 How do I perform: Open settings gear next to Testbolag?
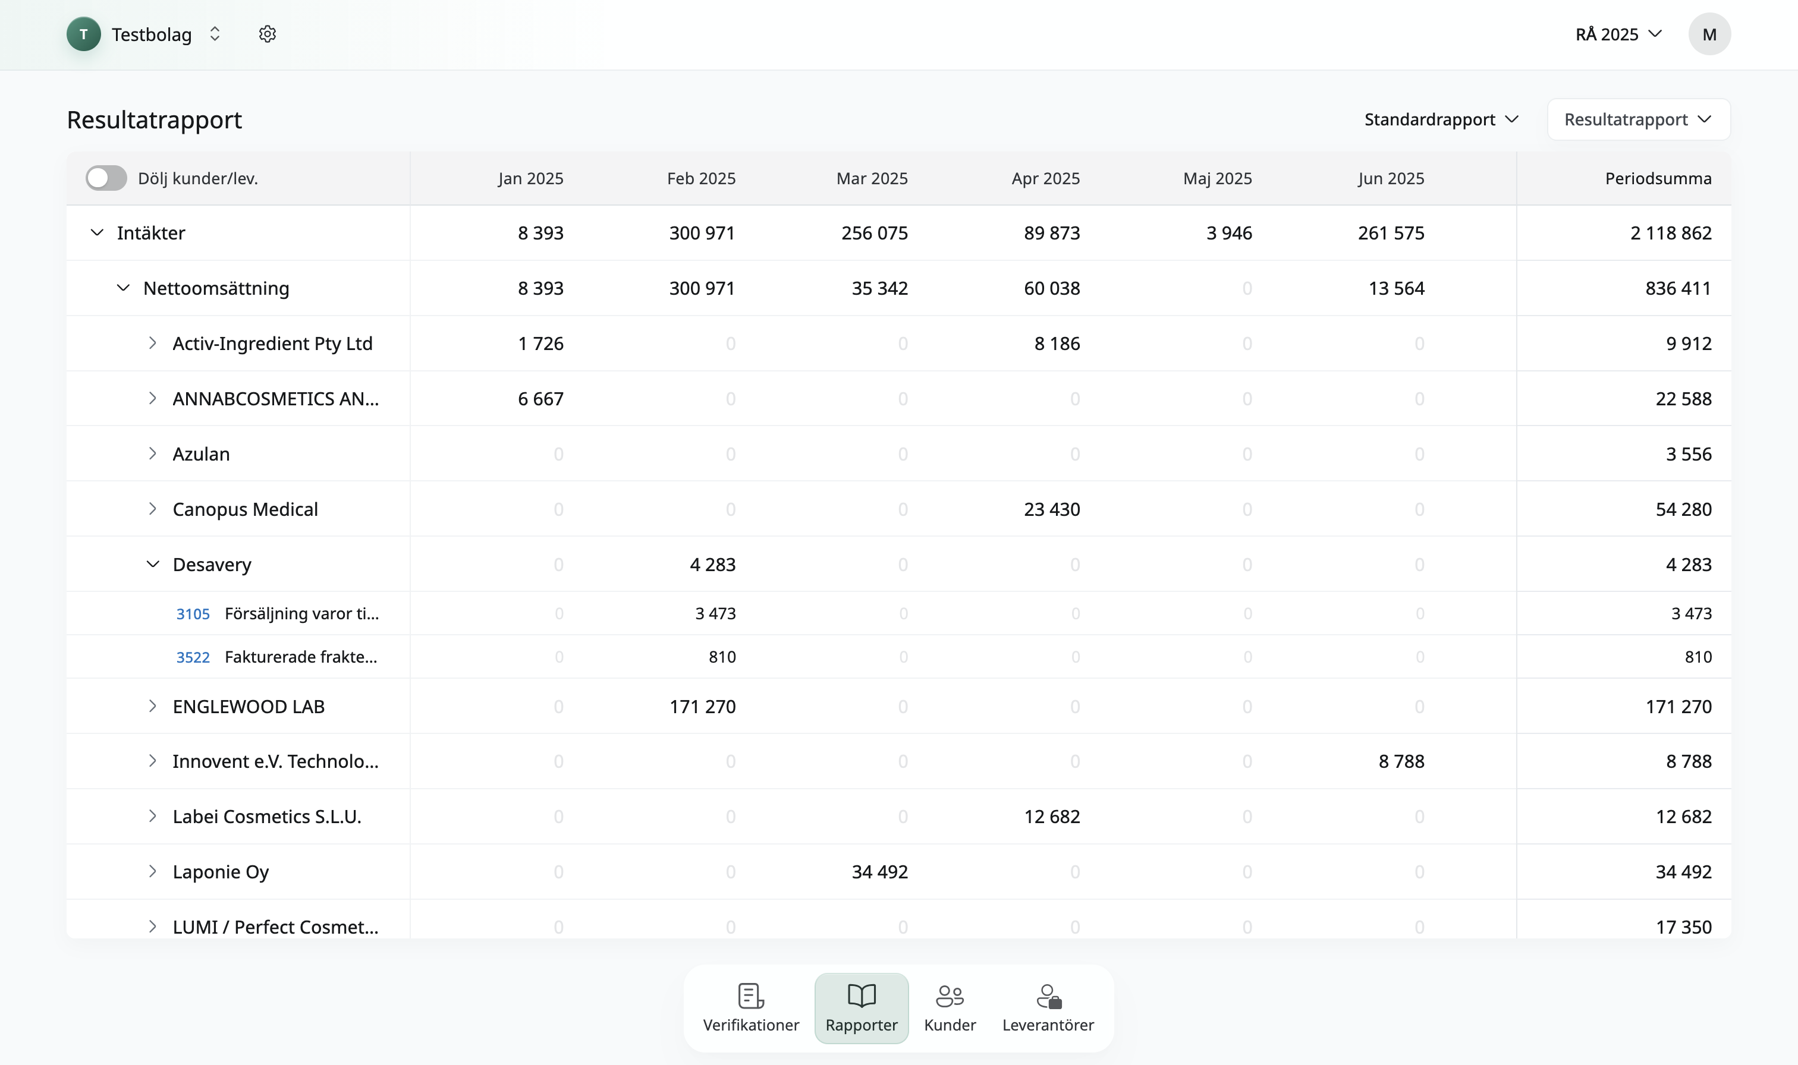tap(267, 34)
